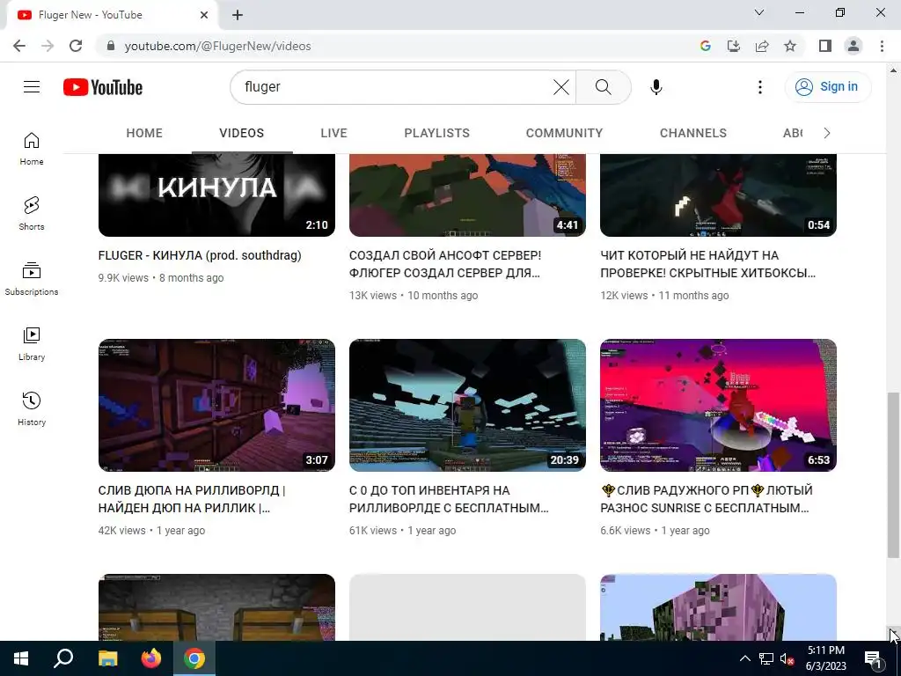
Task: Open video СЛИВ РАДУЖНОГО РП
Action: pos(707,499)
